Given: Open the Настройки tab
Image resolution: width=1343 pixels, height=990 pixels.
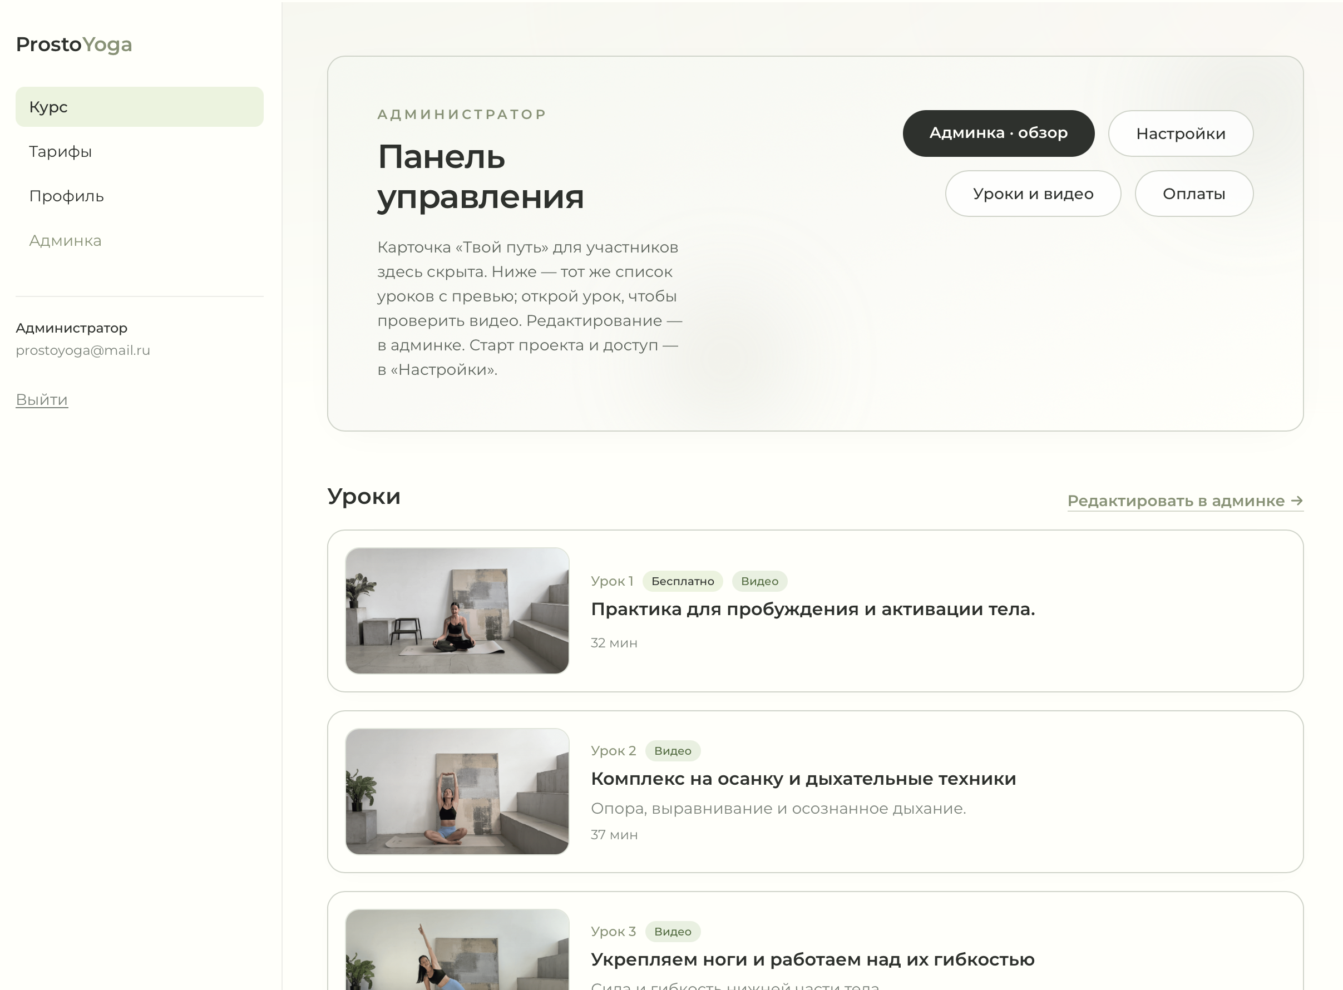Looking at the screenshot, I should coord(1181,133).
